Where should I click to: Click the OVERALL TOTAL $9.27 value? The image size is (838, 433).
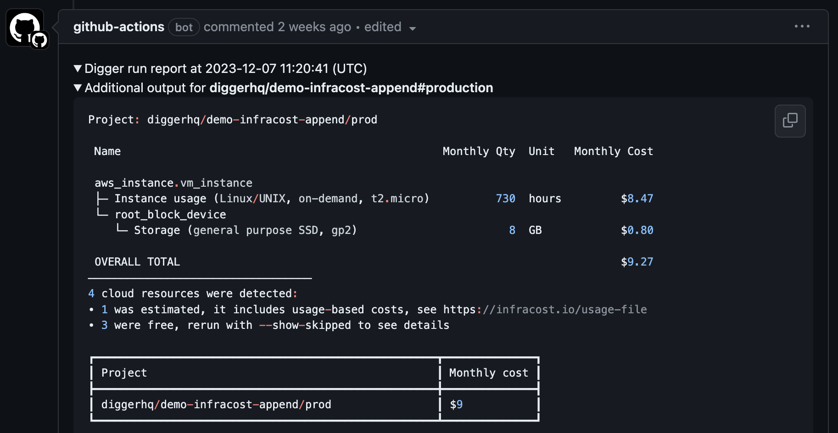click(637, 262)
